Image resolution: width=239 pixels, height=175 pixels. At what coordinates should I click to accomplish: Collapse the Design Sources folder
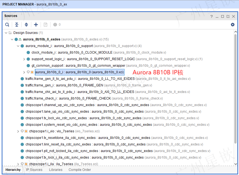coord(6,33)
